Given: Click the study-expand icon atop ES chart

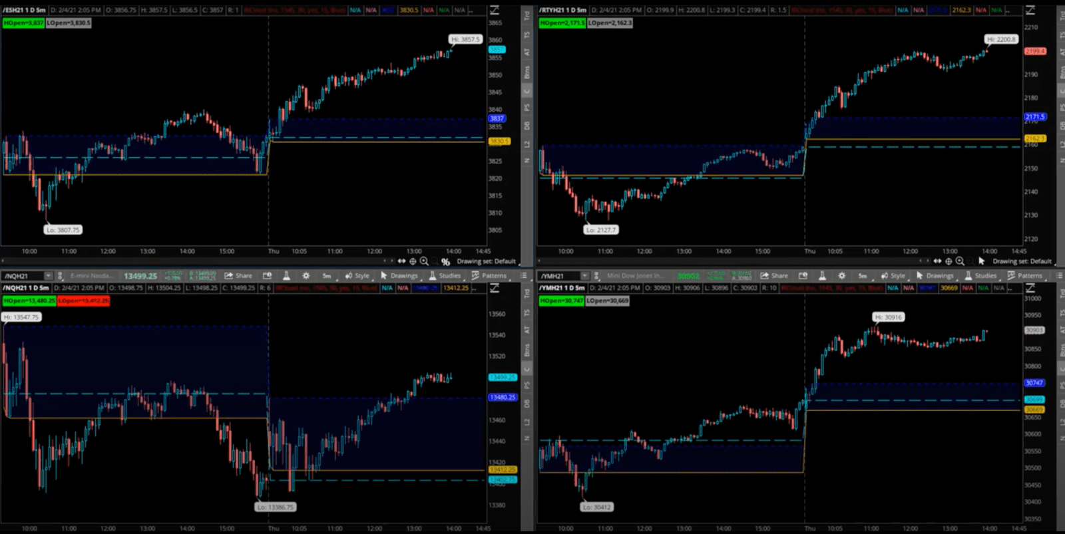Looking at the screenshot, I should click(x=495, y=10).
